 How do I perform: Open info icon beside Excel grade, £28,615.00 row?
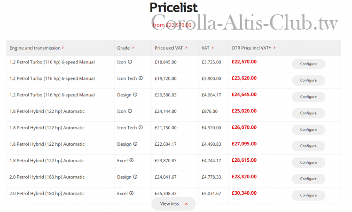[x=131, y=160]
